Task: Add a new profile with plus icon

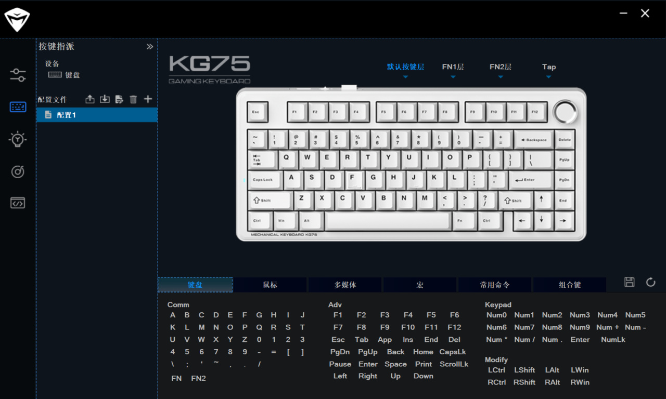Action: tap(148, 99)
